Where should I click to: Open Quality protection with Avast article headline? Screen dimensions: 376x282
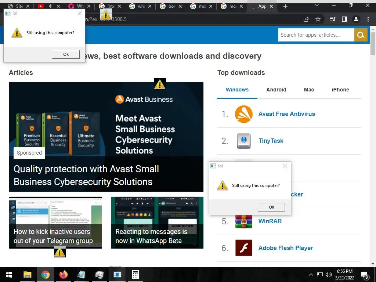(x=86, y=175)
